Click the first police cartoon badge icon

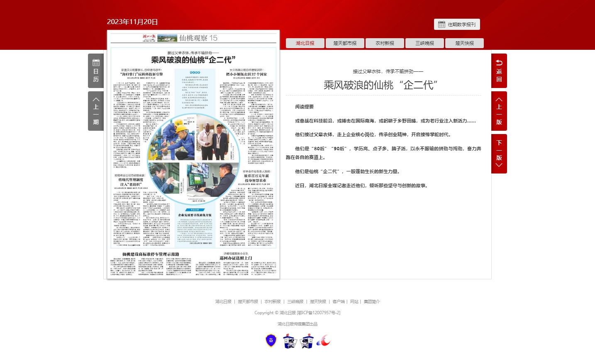coord(289,341)
